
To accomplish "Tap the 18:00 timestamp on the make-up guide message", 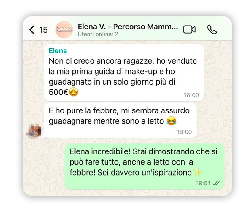I will coord(191,95).
